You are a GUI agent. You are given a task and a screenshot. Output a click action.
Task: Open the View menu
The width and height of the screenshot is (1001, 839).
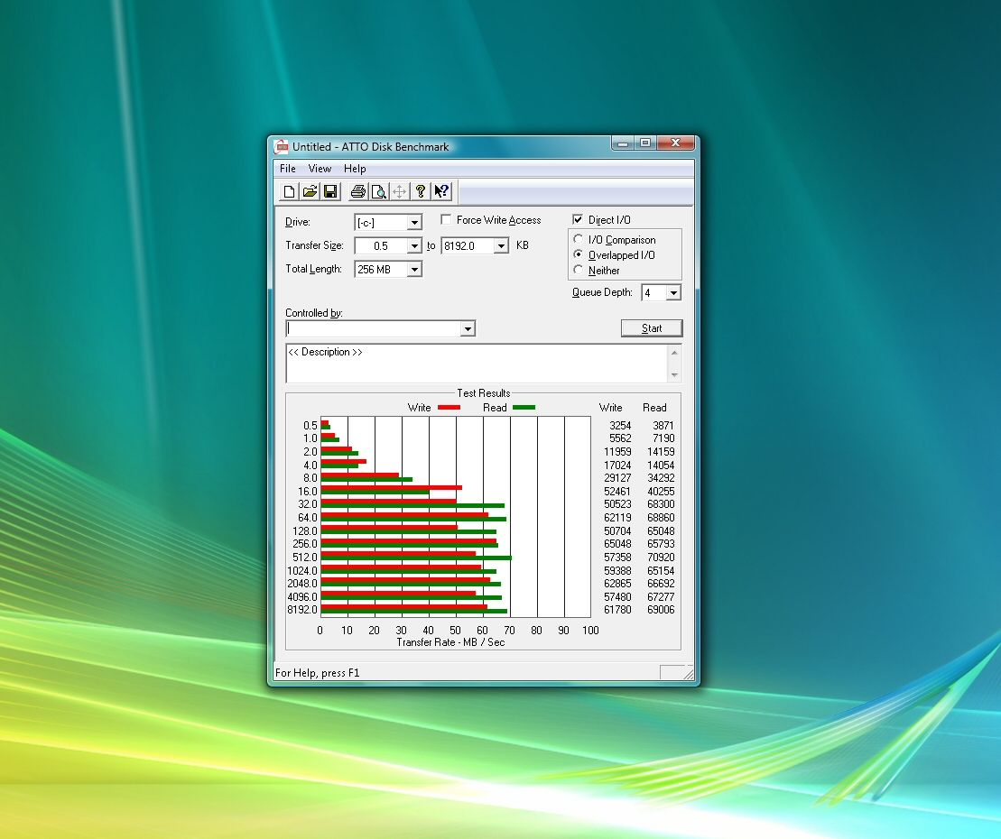(320, 169)
